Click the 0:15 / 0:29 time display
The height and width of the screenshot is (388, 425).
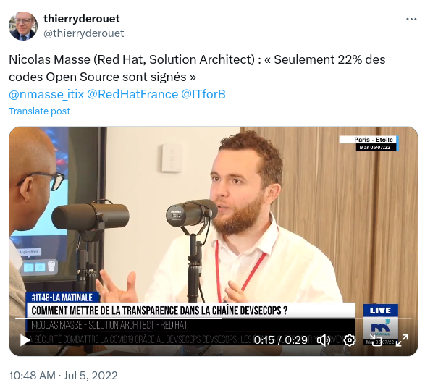pos(280,340)
